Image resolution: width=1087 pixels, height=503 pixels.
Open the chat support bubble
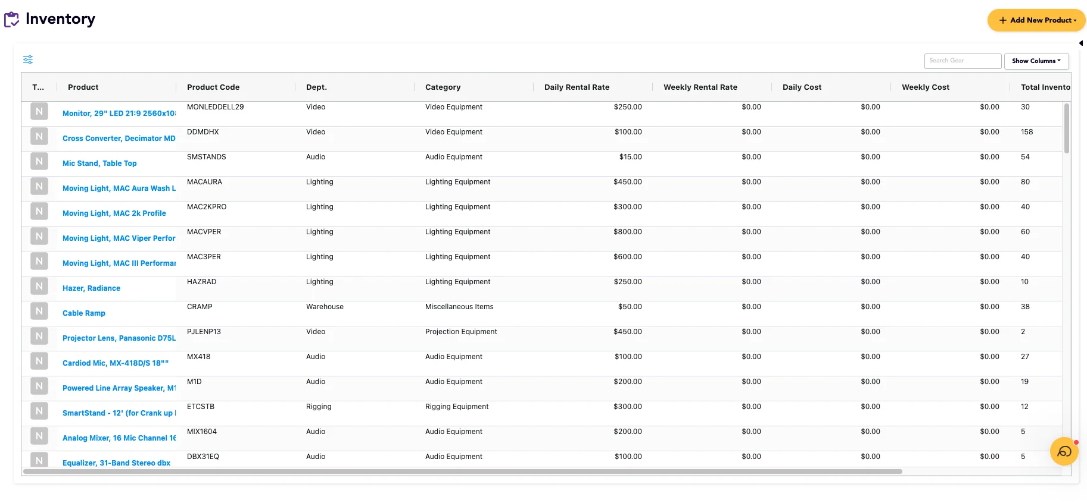click(x=1064, y=452)
